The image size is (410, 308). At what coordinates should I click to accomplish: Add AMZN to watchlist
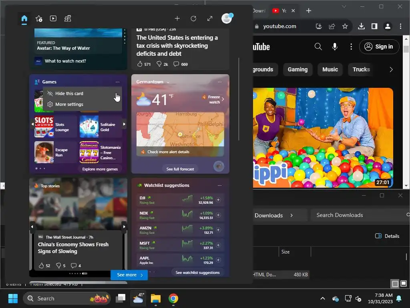[x=218, y=230]
